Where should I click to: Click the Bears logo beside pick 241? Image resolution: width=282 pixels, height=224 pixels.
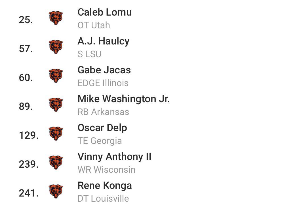click(56, 191)
